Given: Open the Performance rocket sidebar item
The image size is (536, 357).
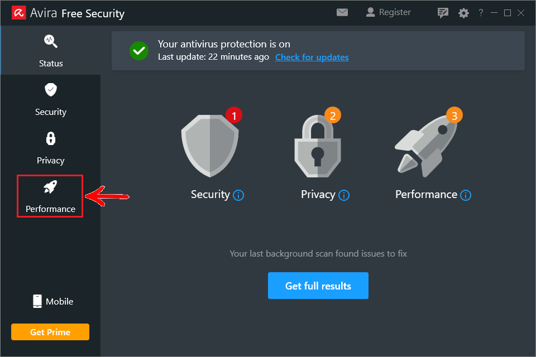Looking at the screenshot, I should (50, 196).
